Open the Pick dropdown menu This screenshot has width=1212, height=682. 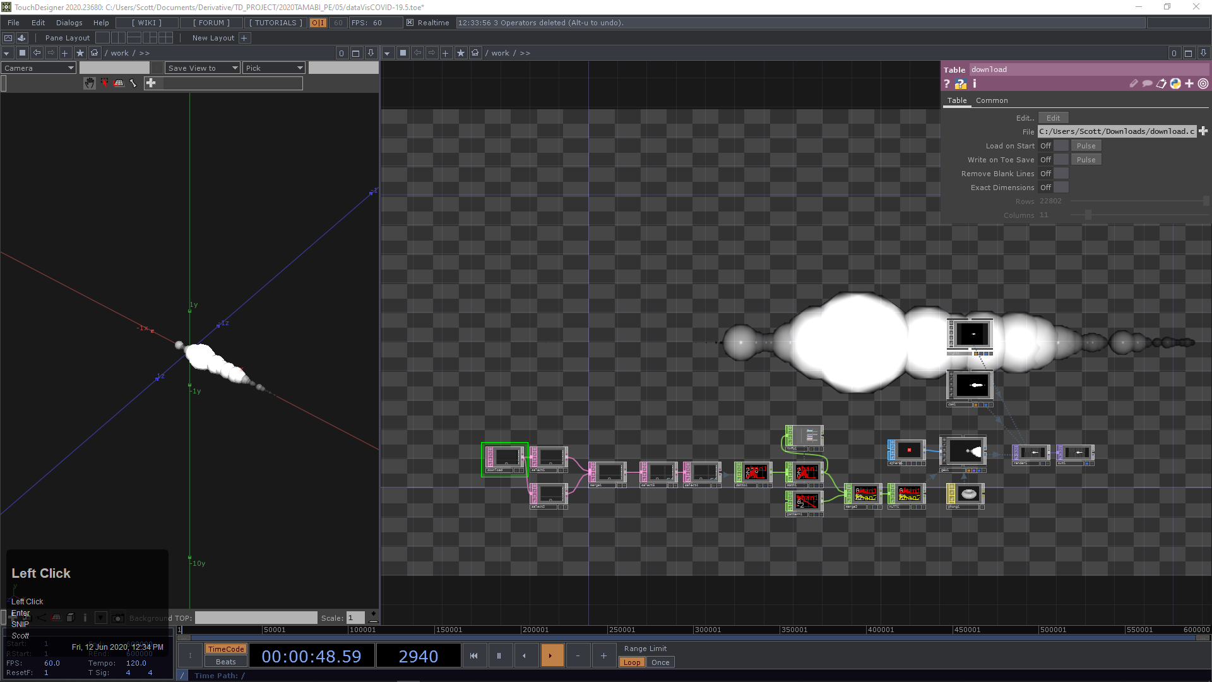point(274,68)
